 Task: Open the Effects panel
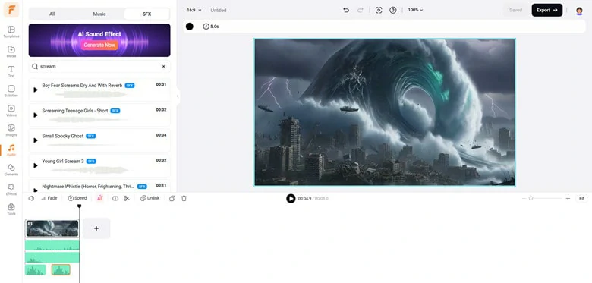pos(11,189)
